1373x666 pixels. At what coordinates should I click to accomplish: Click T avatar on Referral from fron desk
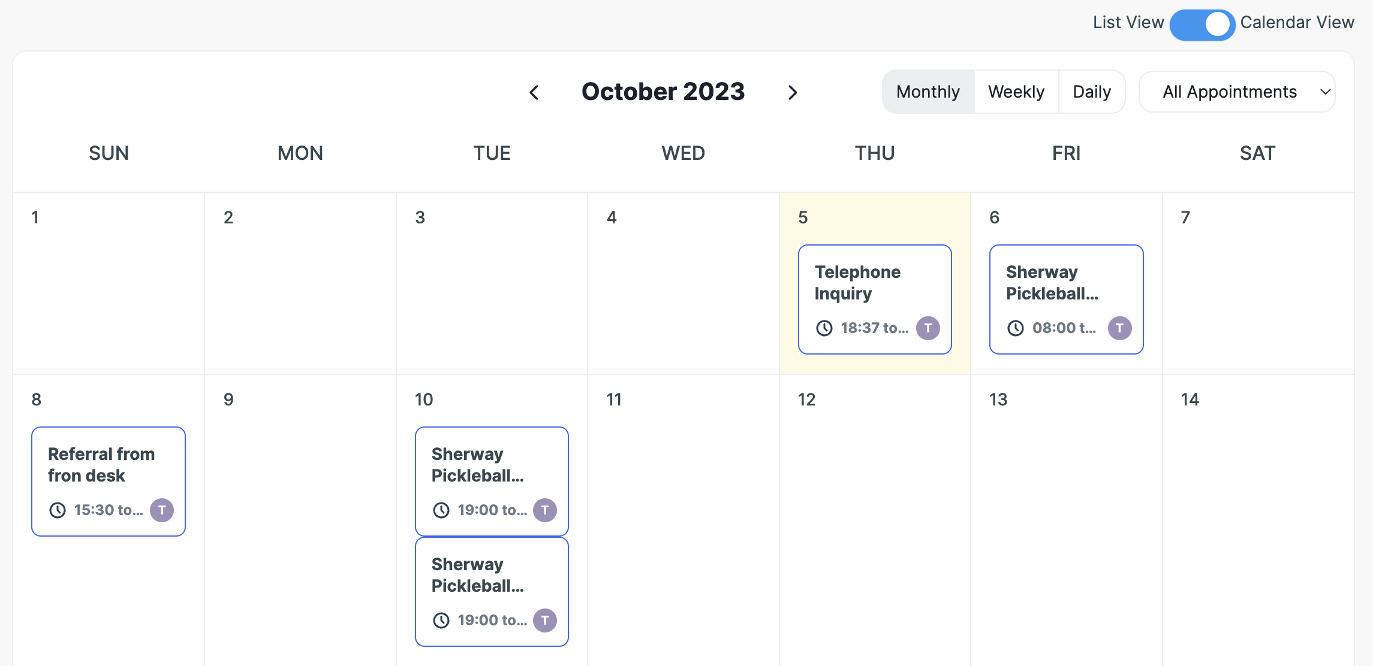tap(162, 510)
